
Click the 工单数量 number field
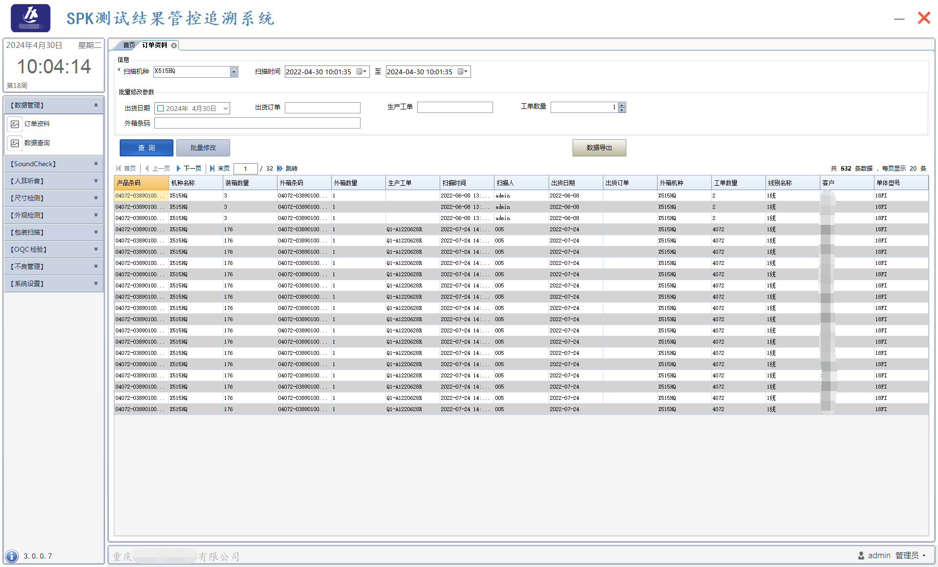coord(584,108)
